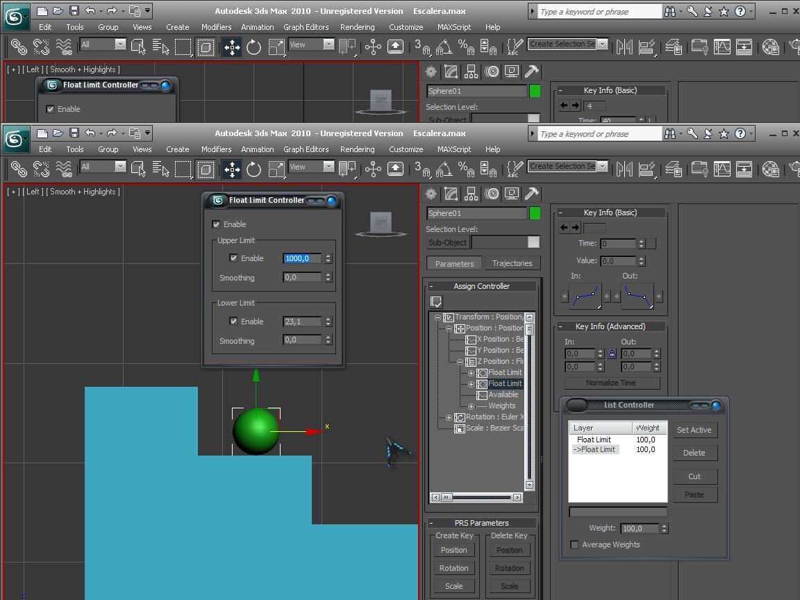
Task: Activate Select and Move tool in lower window
Action: point(232,169)
